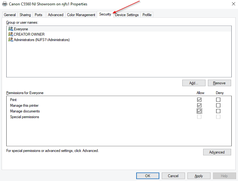Check Deny for Print permission

(x=218, y=100)
